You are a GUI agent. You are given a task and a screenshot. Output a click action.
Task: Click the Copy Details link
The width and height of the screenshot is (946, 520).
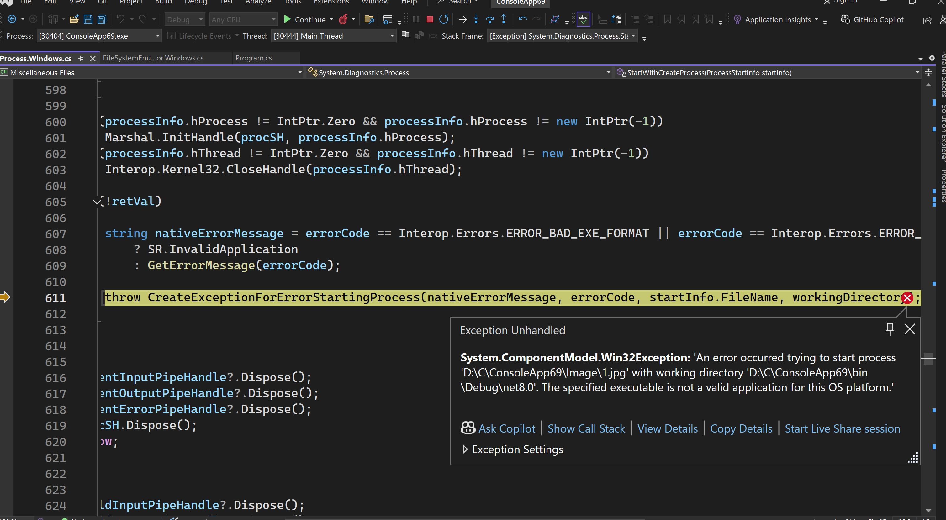(x=741, y=428)
